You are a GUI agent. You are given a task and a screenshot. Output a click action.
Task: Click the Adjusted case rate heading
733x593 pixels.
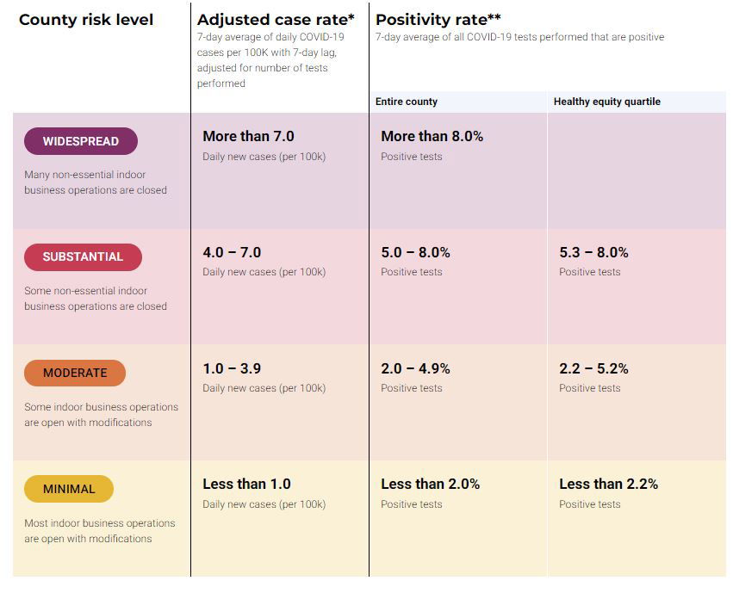tap(276, 20)
